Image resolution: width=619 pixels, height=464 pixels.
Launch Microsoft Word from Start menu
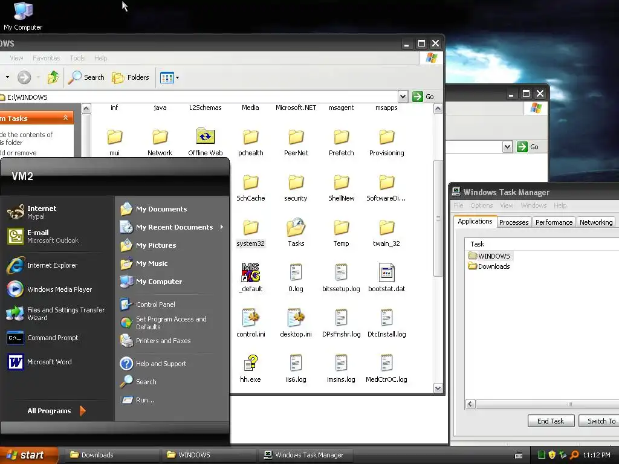point(39,362)
